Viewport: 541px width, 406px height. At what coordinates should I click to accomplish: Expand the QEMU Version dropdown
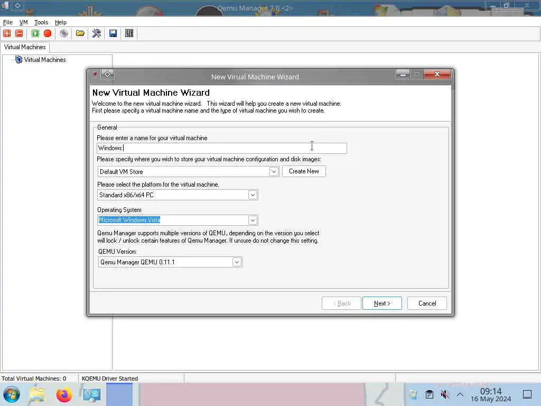237,262
